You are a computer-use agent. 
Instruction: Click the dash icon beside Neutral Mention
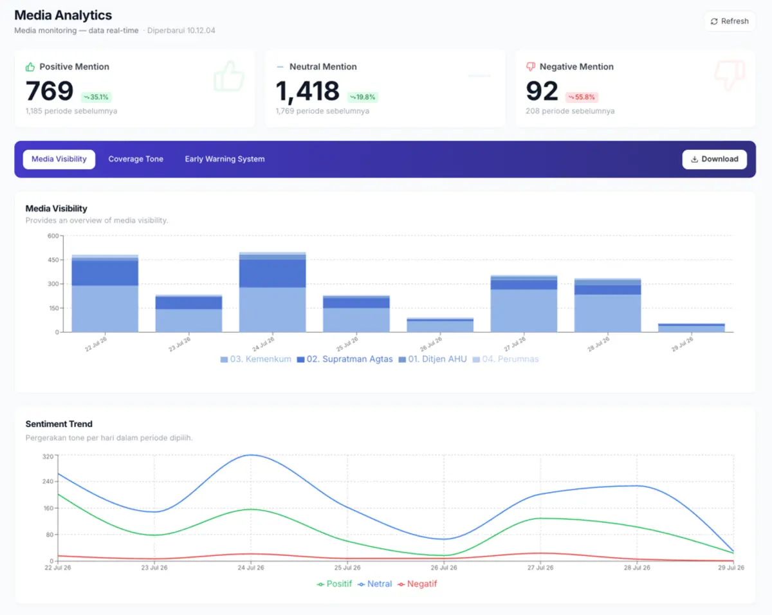click(280, 66)
